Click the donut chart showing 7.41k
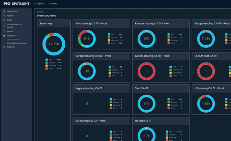 (206, 39)
